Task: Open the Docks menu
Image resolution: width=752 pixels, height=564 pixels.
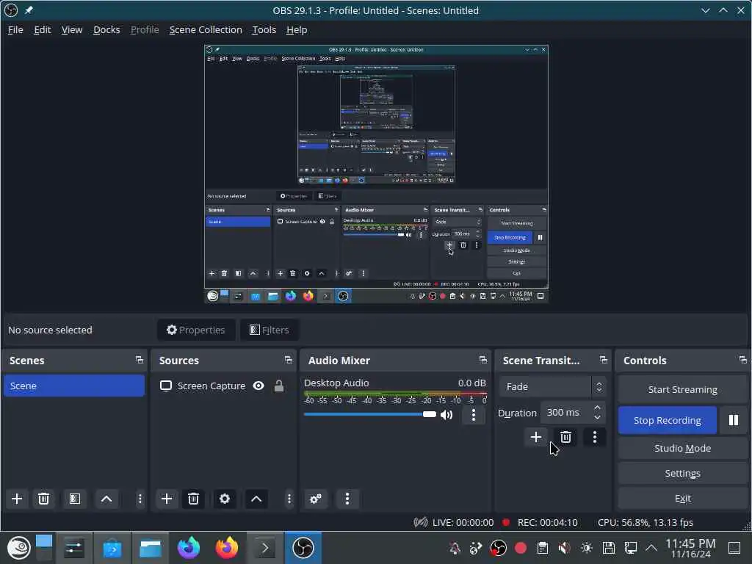Action: click(106, 29)
